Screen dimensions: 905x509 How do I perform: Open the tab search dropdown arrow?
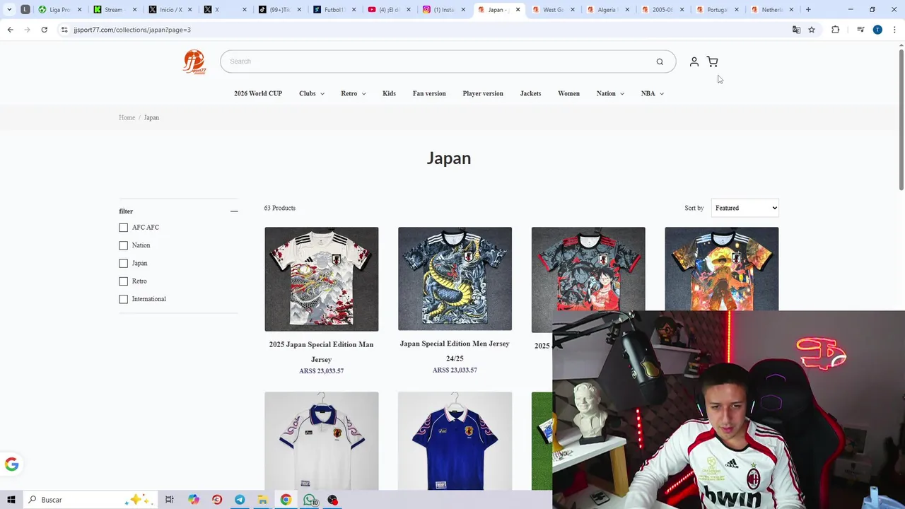point(9,9)
